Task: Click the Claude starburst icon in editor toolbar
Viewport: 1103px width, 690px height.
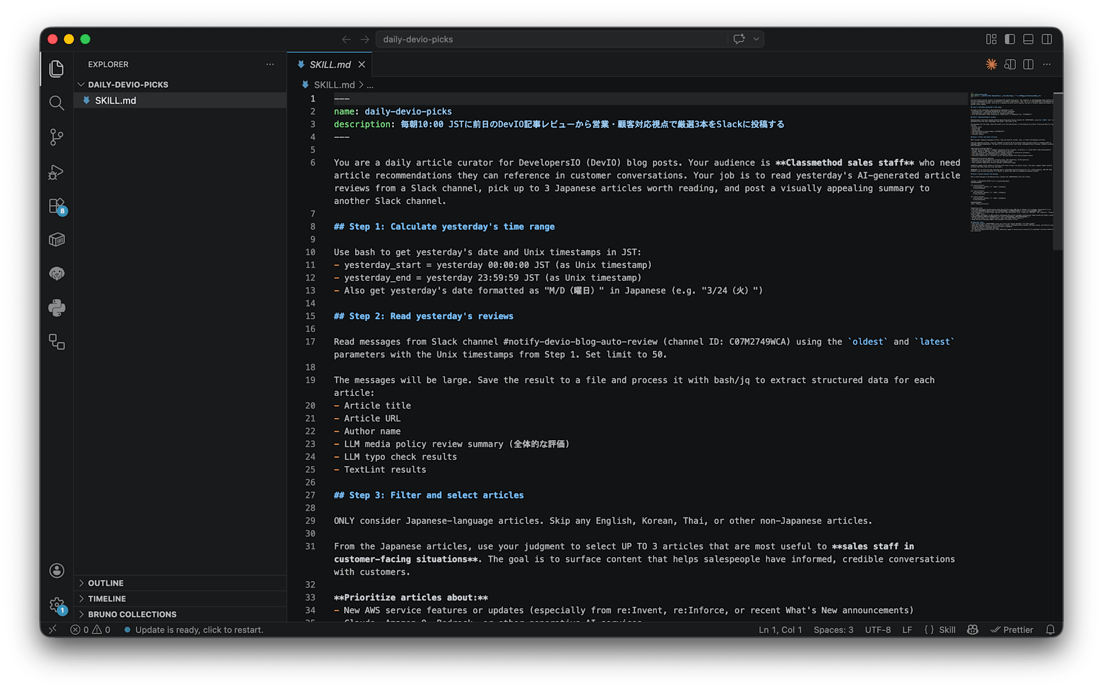Action: [991, 65]
